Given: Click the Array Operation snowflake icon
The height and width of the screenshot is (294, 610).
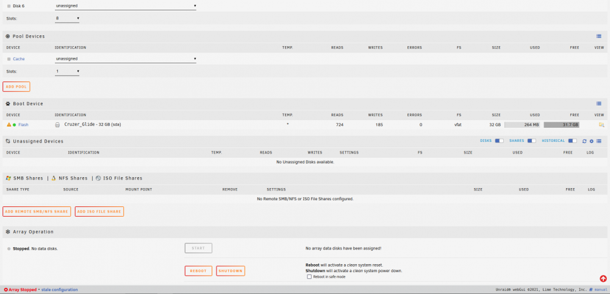Looking at the screenshot, I should coord(8,232).
